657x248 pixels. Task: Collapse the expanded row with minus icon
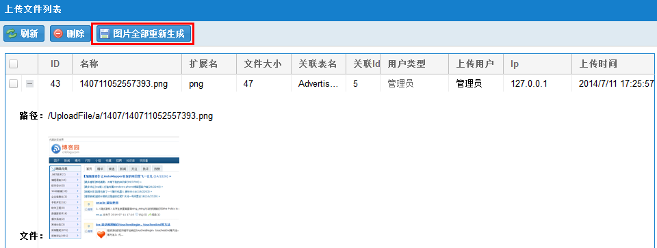pyautogui.click(x=29, y=83)
